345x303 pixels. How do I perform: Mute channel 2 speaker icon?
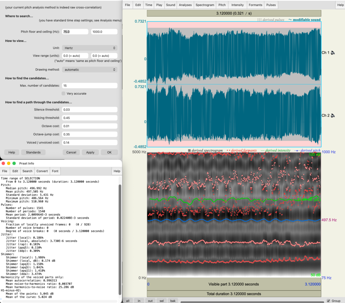[x=333, y=115]
